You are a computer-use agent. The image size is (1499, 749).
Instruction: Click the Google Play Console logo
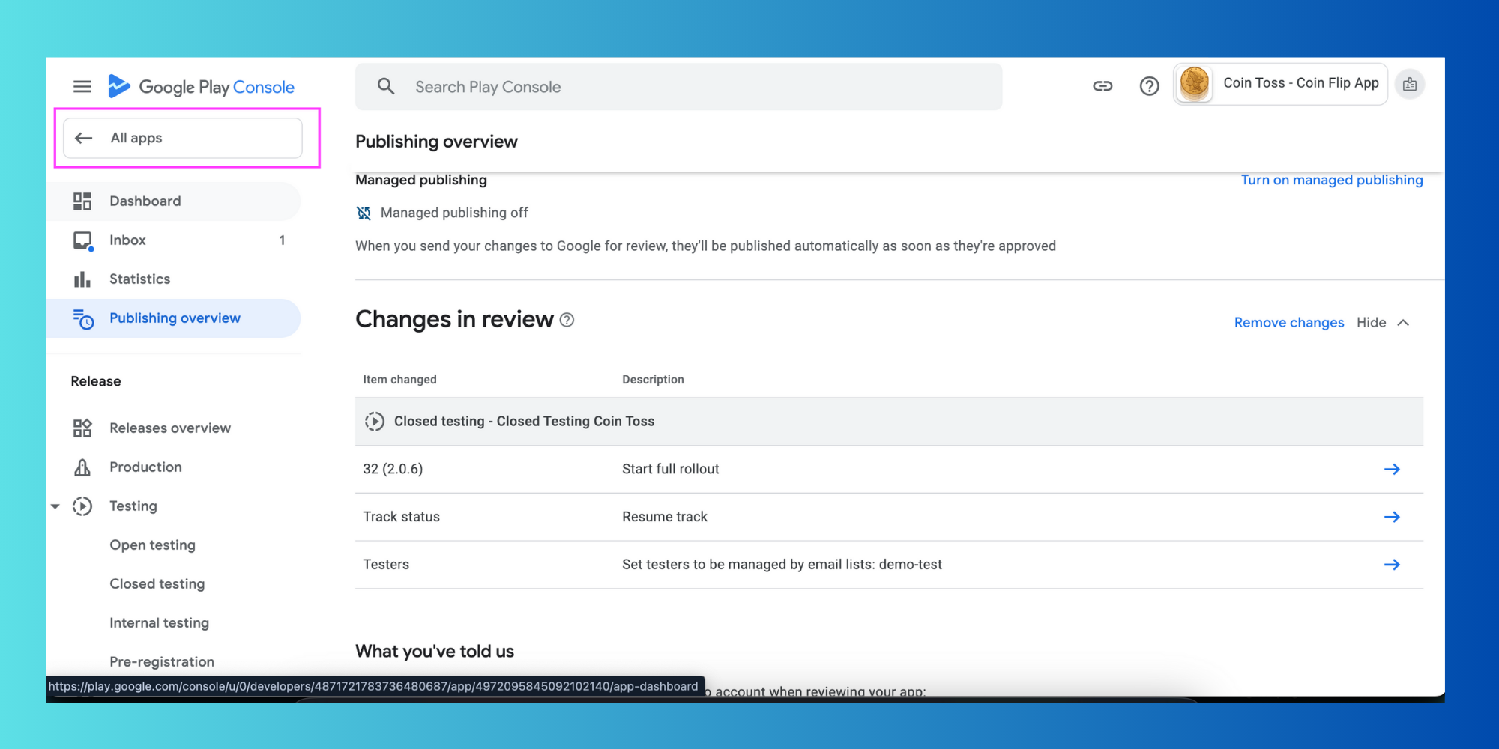point(201,87)
